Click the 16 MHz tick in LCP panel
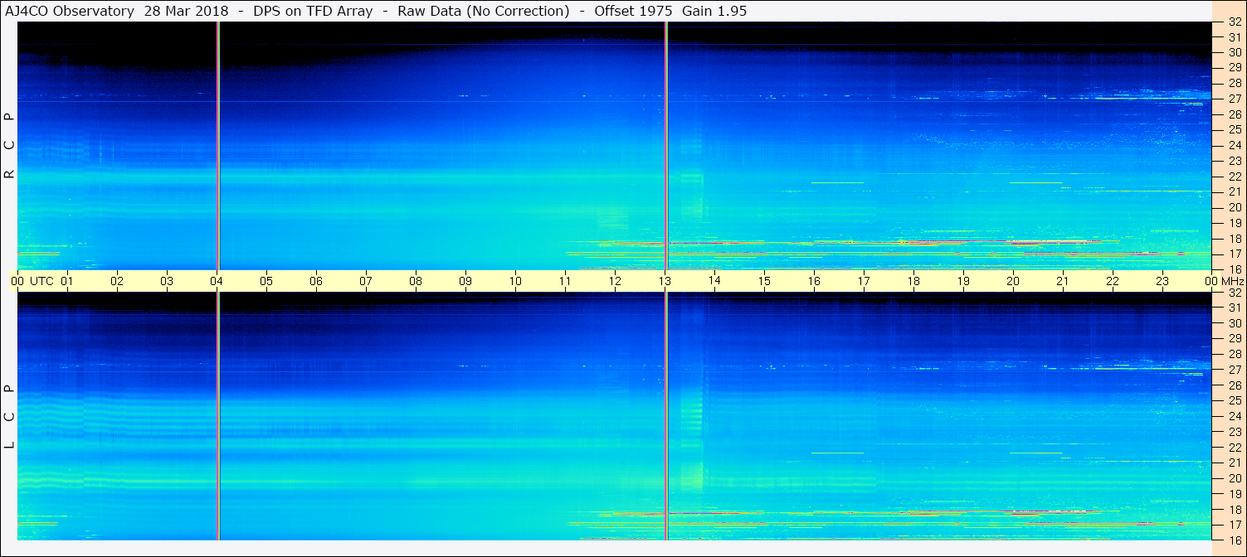This screenshot has width=1247, height=557. pyautogui.click(x=1234, y=540)
